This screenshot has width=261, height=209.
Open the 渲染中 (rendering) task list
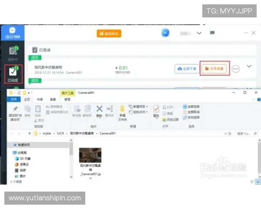coord(13,53)
